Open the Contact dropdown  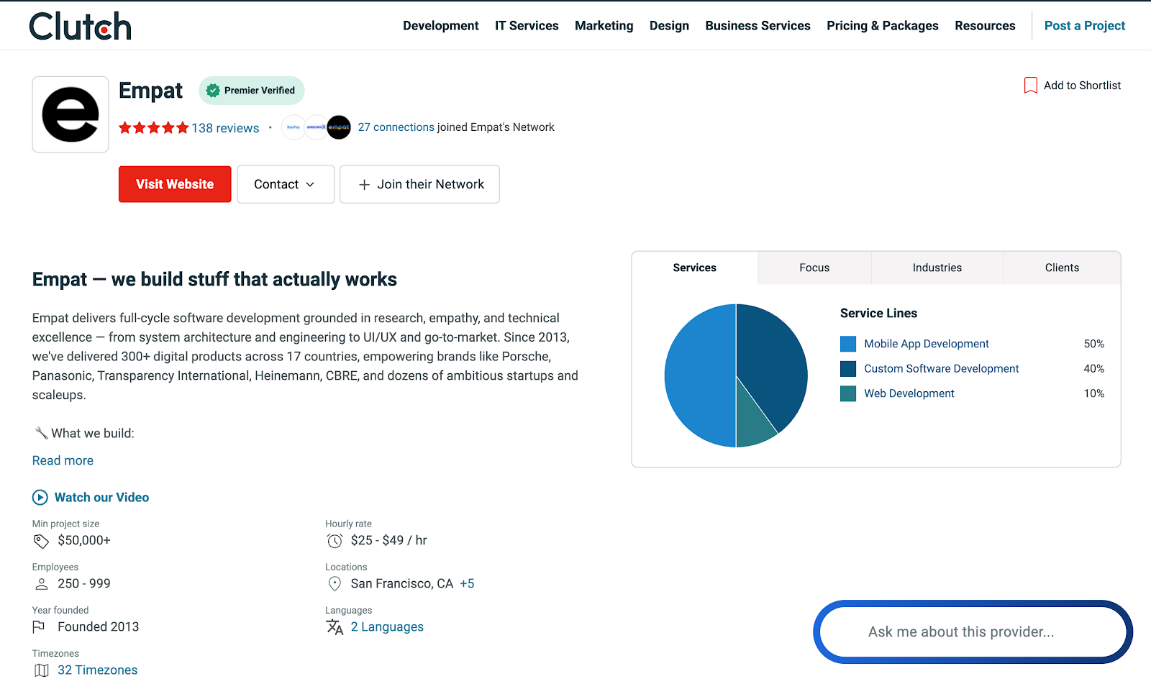[285, 184]
